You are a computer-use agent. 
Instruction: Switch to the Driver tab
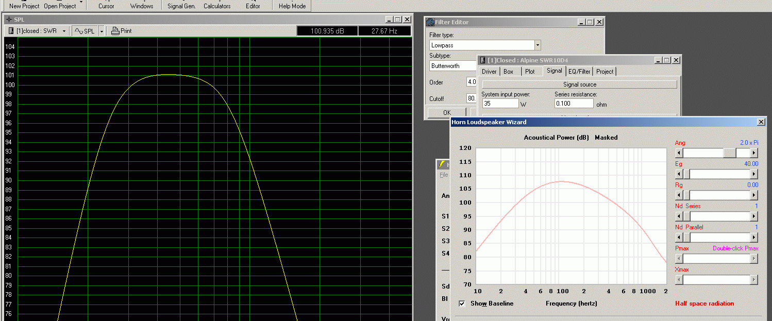pos(489,72)
